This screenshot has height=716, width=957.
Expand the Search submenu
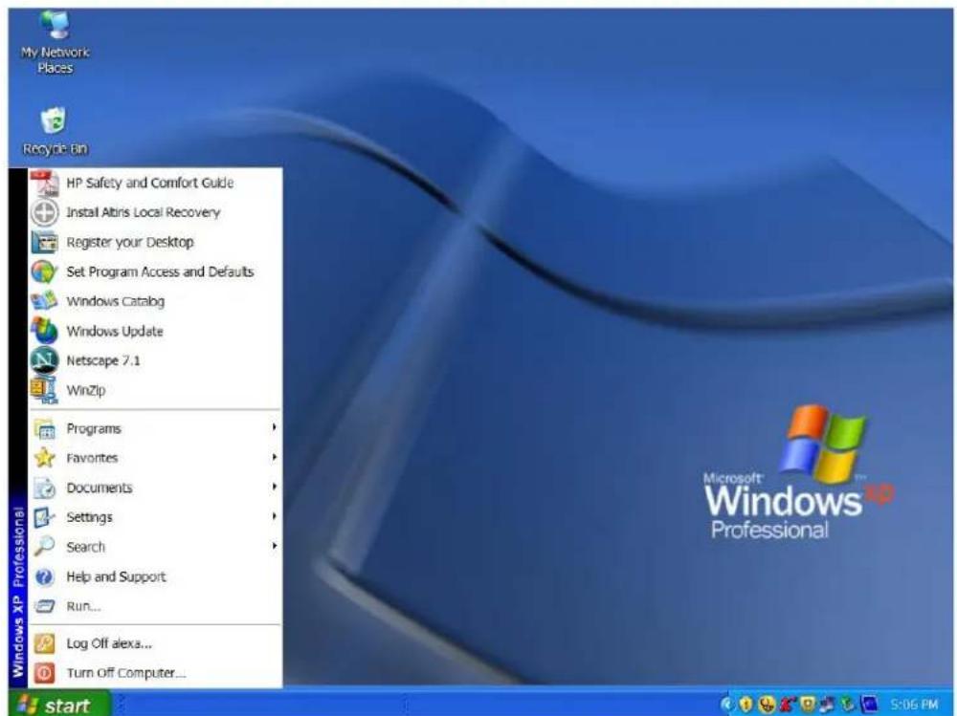pyautogui.click(x=155, y=547)
